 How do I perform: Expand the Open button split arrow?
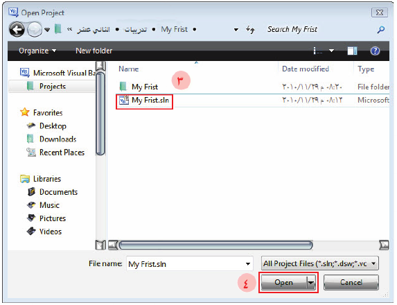[311, 282]
